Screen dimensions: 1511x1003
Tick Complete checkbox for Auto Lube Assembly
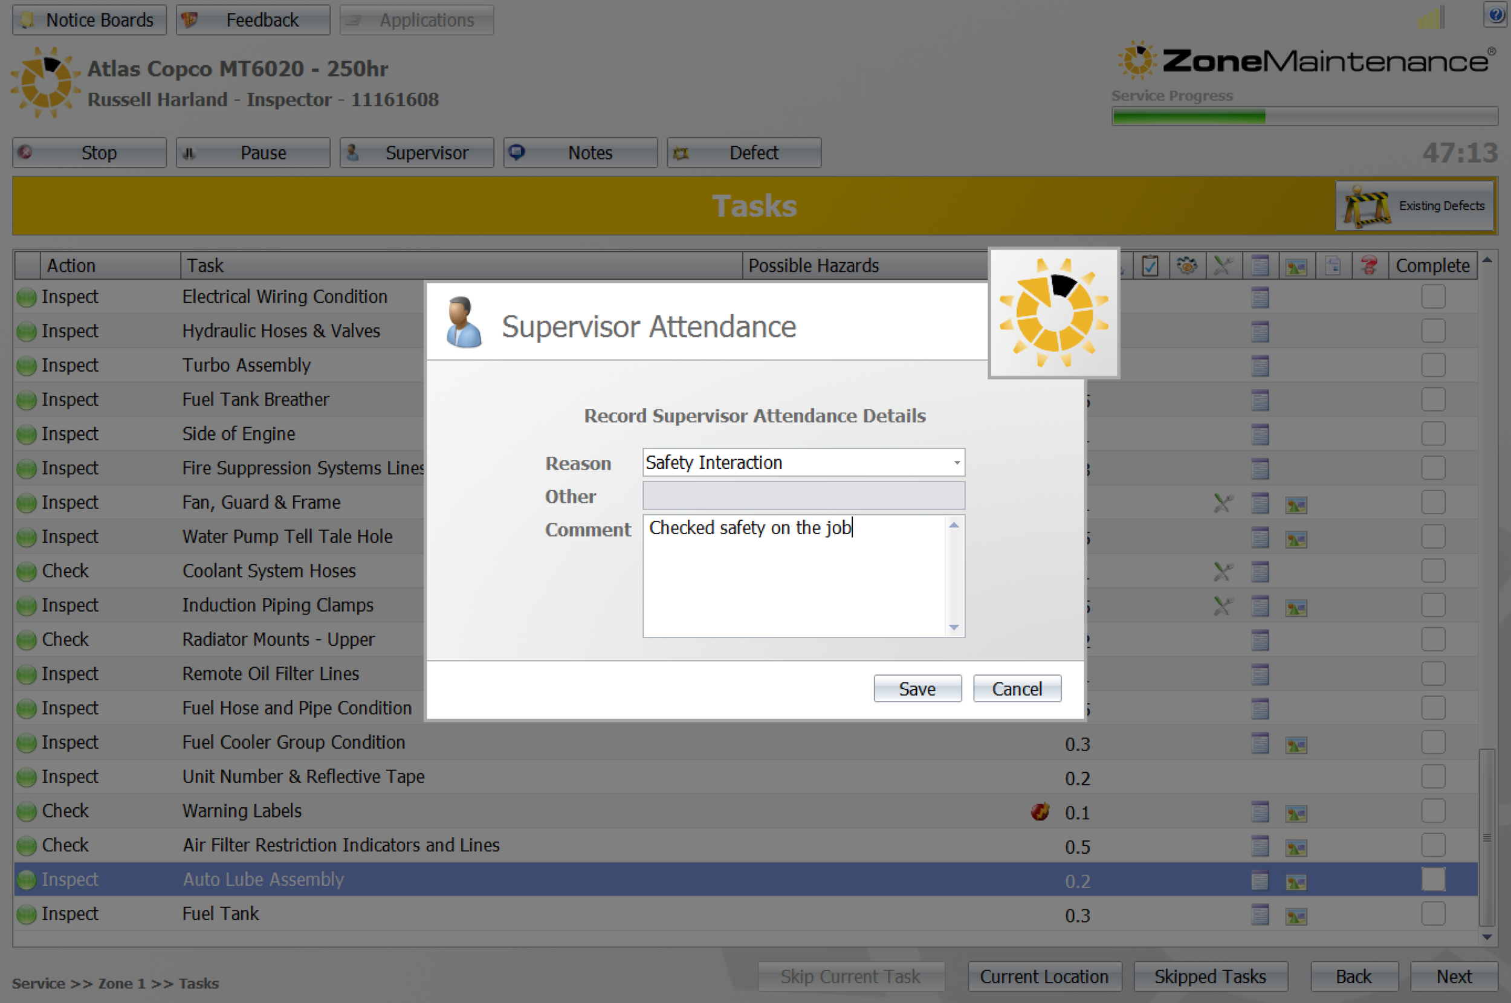[x=1433, y=880]
